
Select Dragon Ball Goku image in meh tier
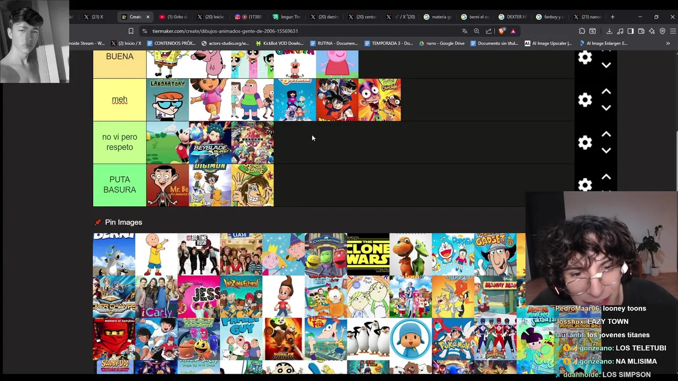(x=337, y=99)
